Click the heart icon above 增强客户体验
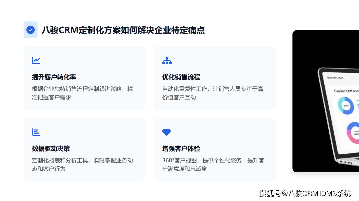 point(166,132)
